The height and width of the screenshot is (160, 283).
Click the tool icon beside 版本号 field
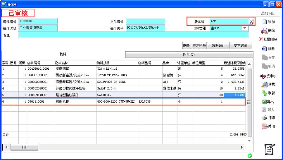coord(251,22)
